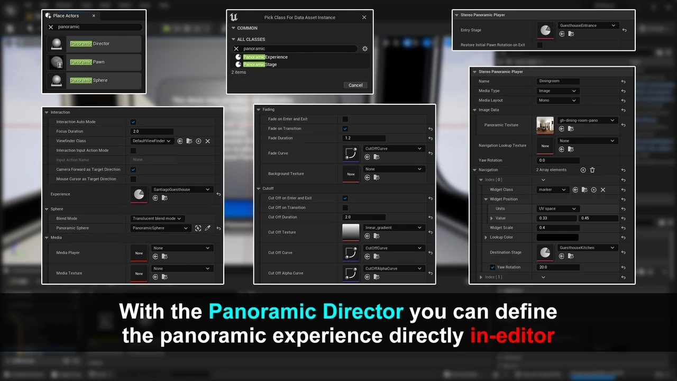Click the eyedropper icon beside Panoramic Sphere
The height and width of the screenshot is (381, 677).
[x=208, y=228]
